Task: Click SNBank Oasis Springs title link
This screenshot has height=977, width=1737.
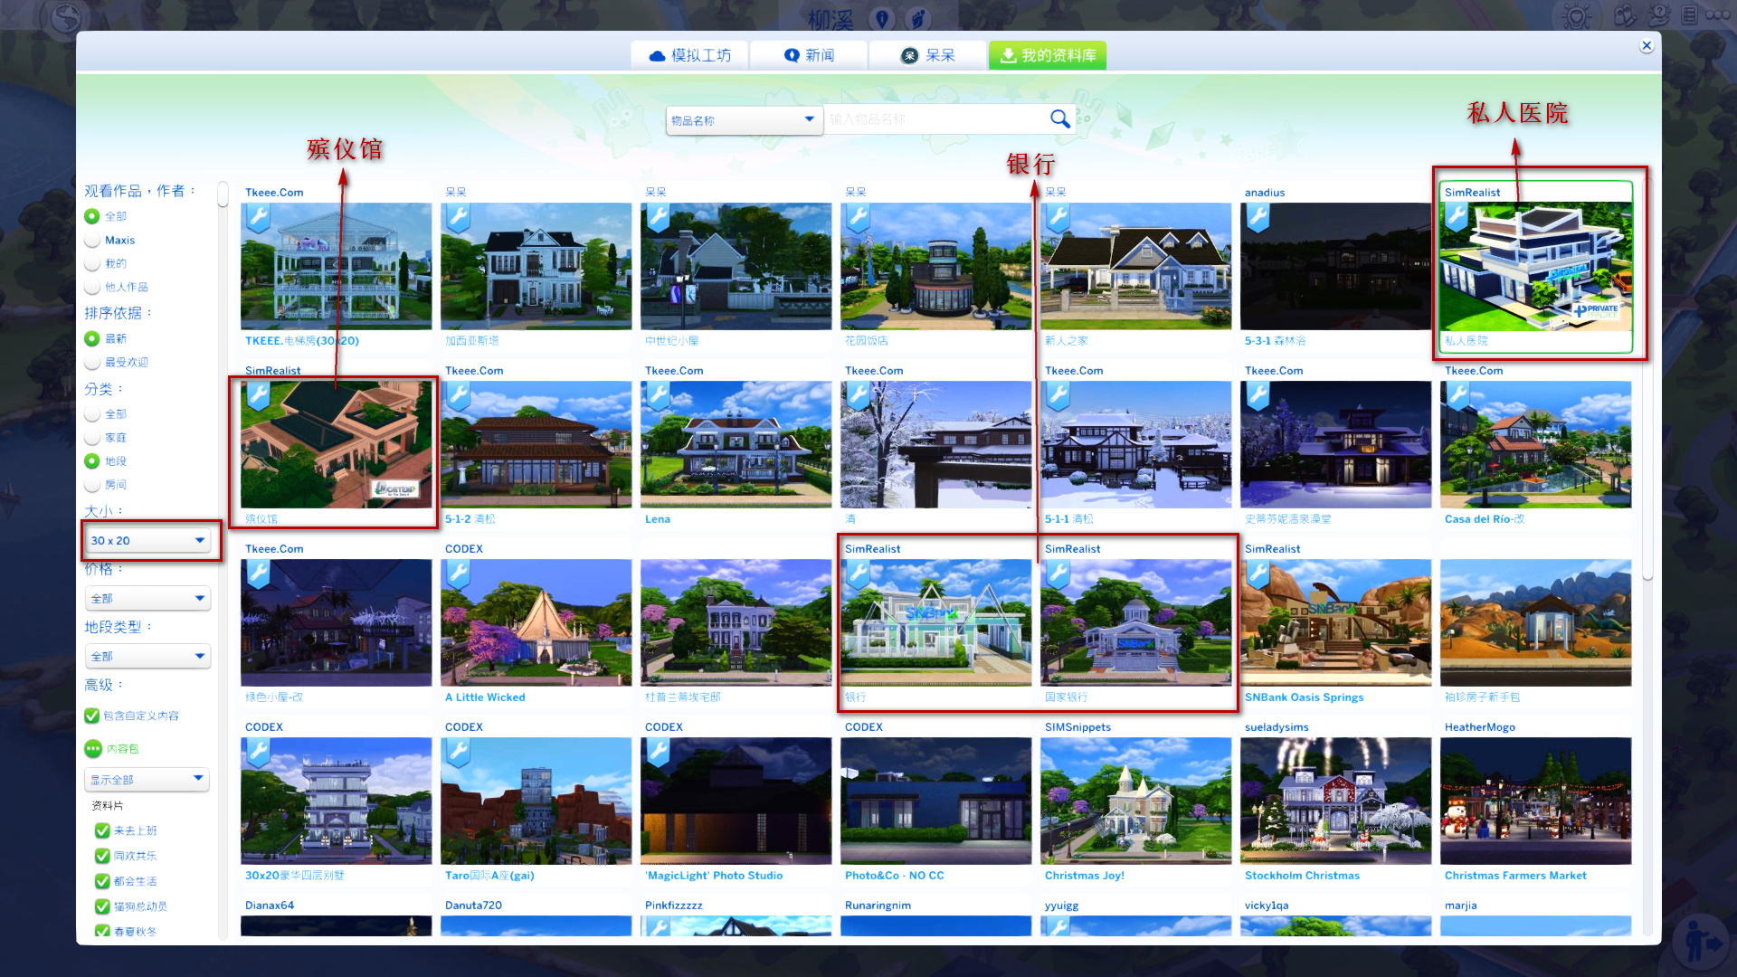Action: click(1304, 697)
